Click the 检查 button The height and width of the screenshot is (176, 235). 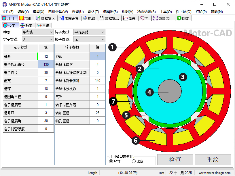pos(175,160)
